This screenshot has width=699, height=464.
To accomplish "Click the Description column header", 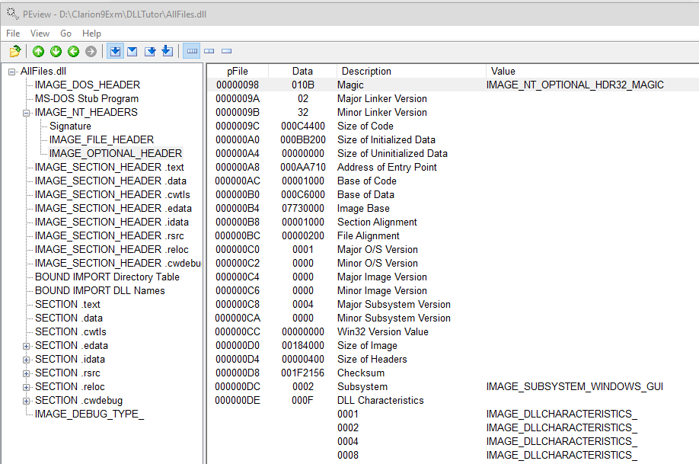I will tap(365, 71).
